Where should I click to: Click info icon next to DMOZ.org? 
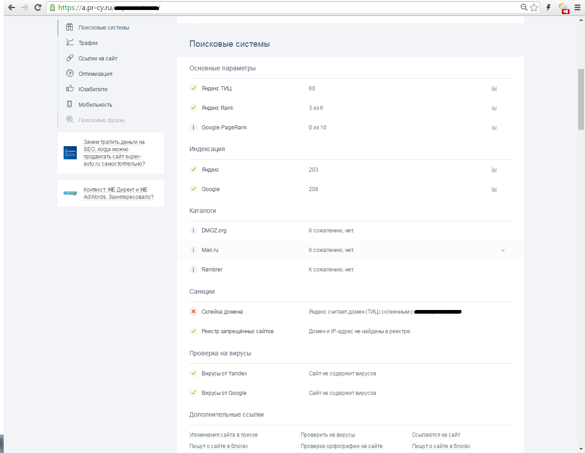(x=193, y=231)
